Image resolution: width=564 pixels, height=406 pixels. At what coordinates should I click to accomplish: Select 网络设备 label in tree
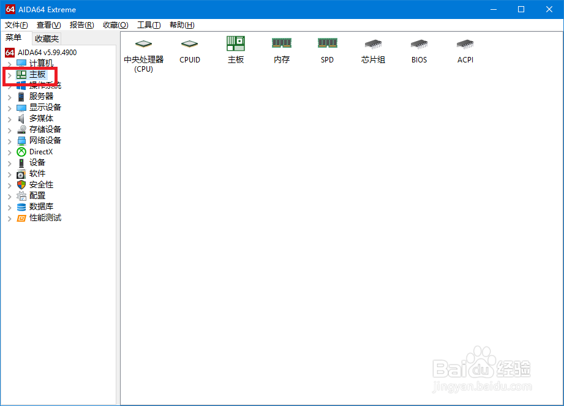click(x=45, y=141)
